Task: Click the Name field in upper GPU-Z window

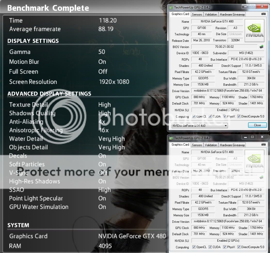Action: [217, 21]
